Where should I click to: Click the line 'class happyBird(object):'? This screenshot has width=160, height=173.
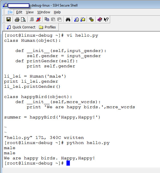tap(38, 97)
